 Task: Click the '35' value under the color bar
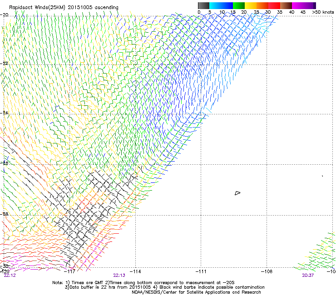tap(280, 12)
